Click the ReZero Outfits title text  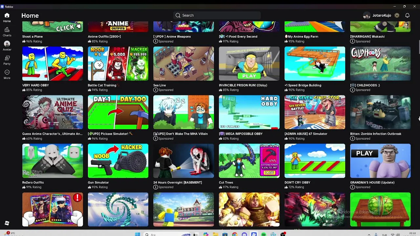(33, 182)
